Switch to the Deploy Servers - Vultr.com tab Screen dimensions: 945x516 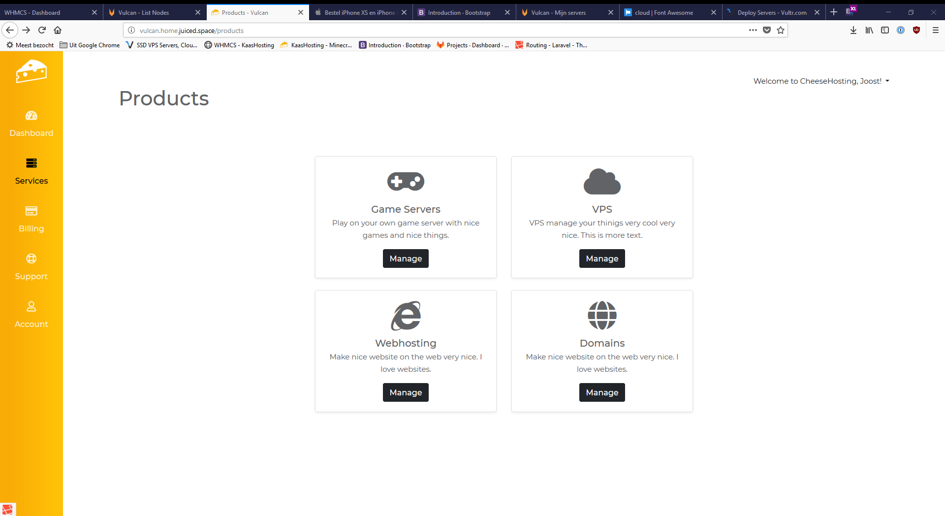click(771, 12)
